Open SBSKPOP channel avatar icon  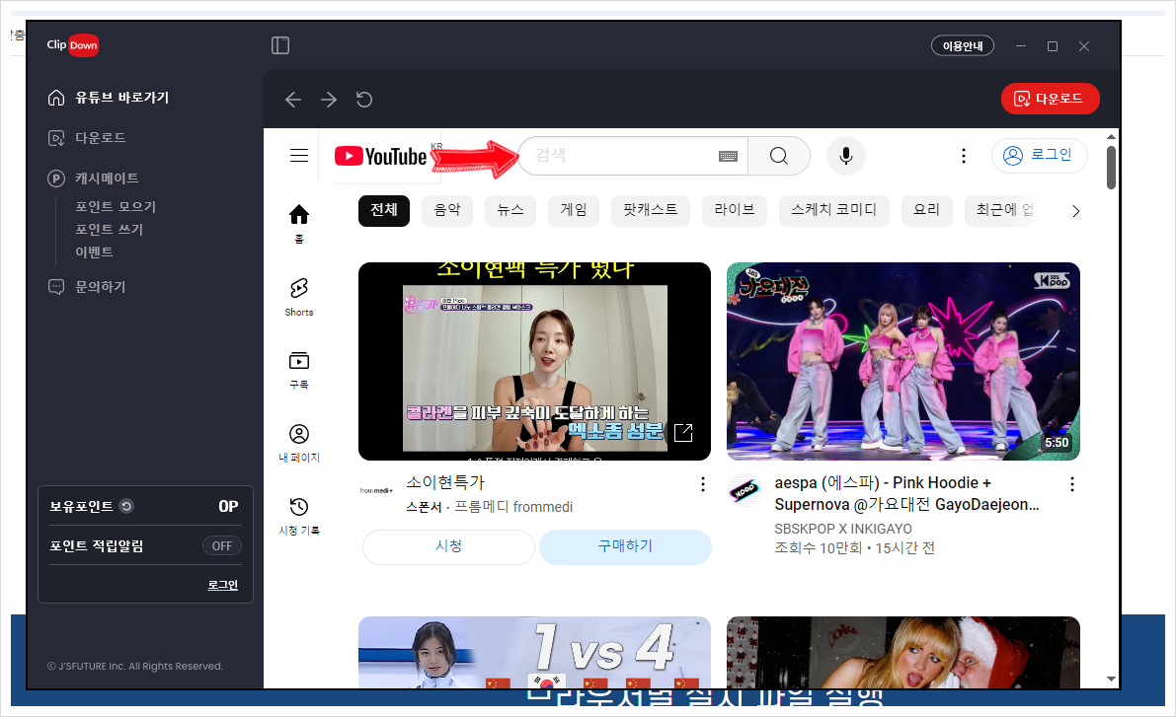(x=745, y=491)
